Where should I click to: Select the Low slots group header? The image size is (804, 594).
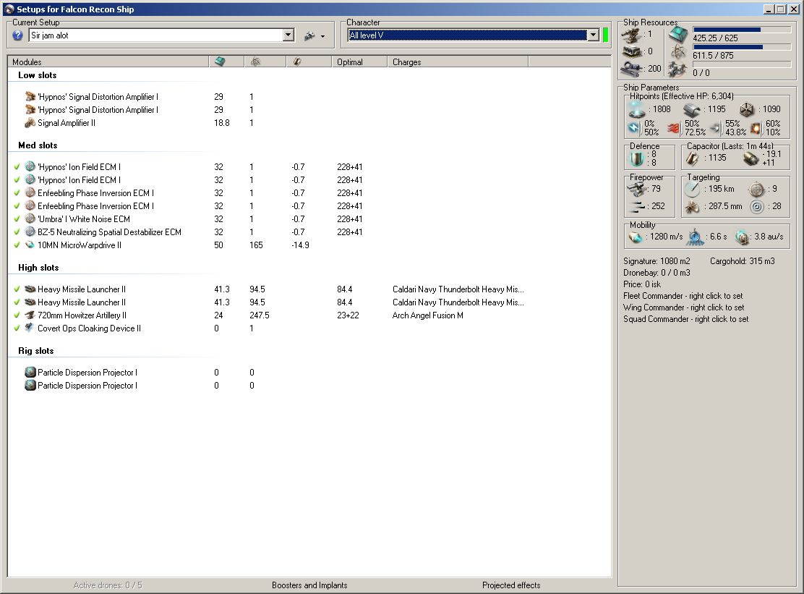point(38,75)
